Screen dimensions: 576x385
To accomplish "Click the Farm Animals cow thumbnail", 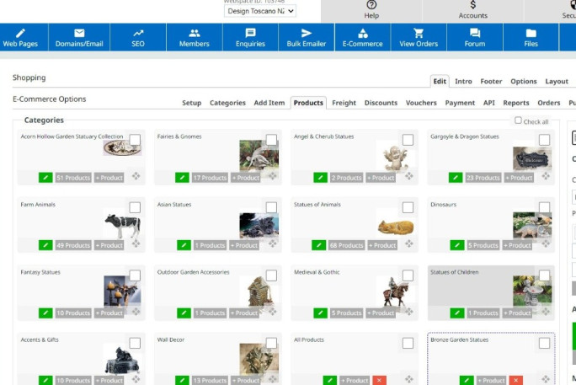I will pyautogui.click(x=122, y=224).
